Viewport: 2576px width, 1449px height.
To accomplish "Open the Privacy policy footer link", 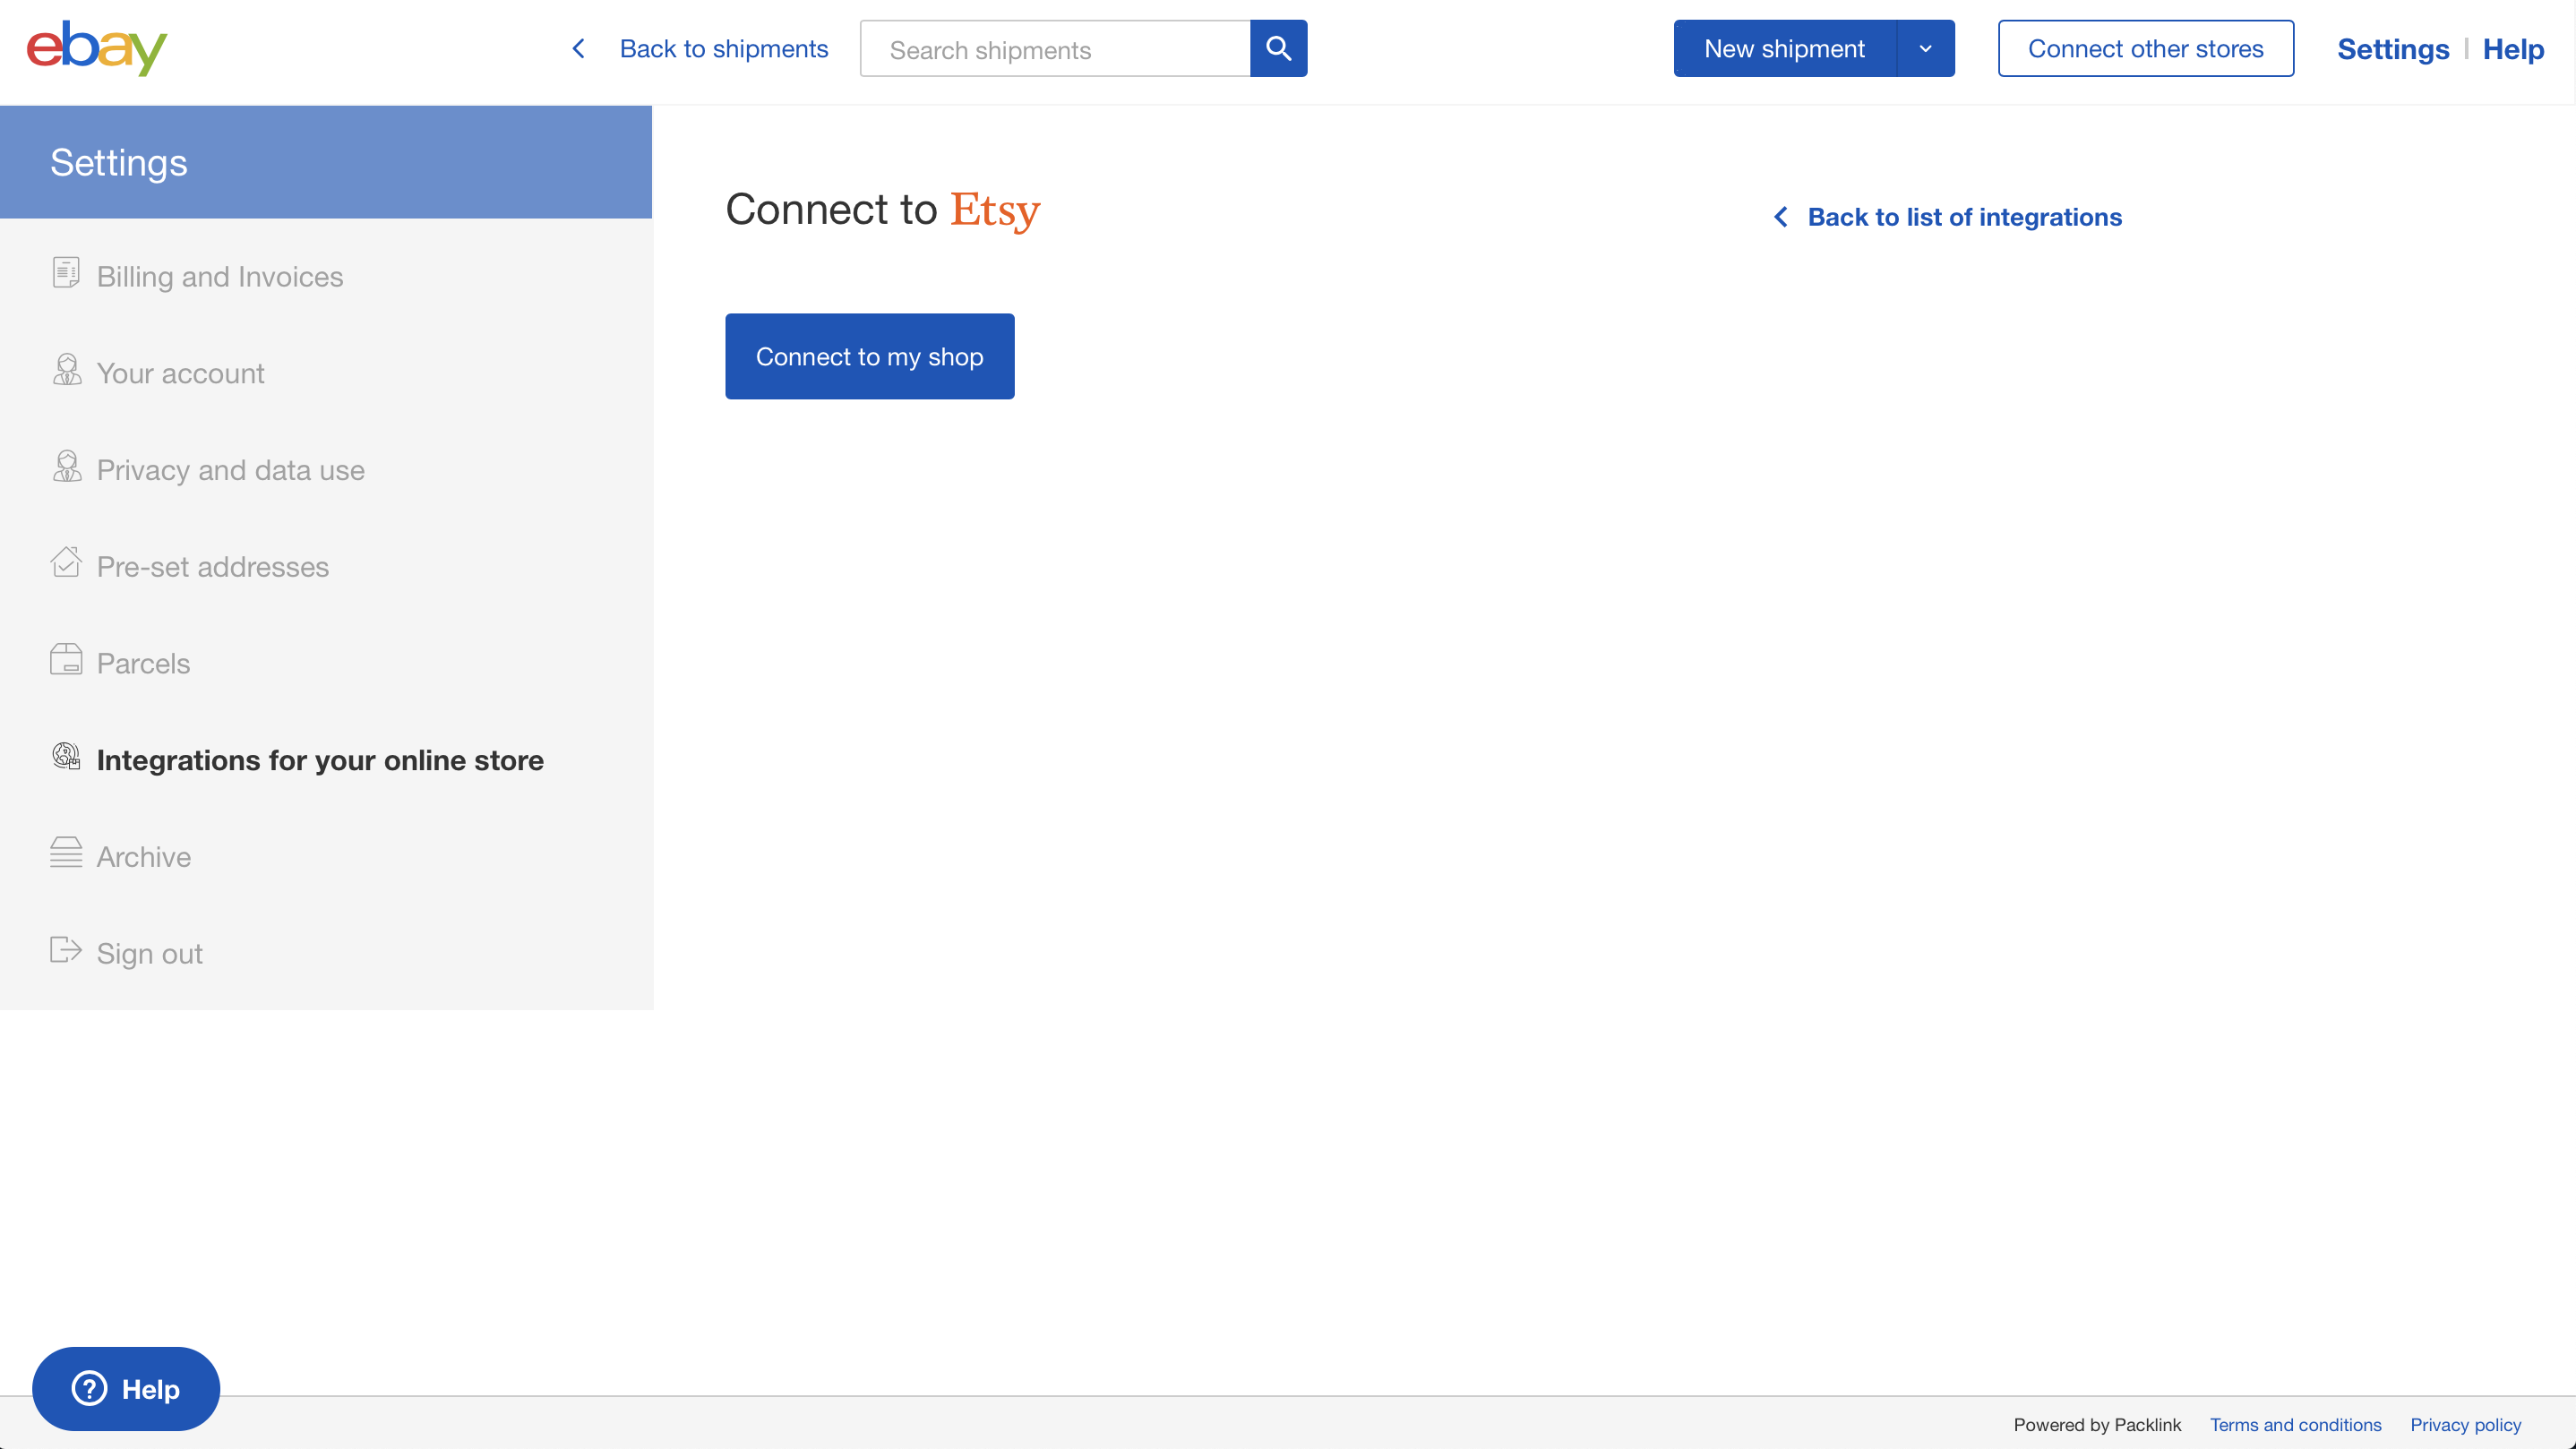I will (x=2465, y=1424).
